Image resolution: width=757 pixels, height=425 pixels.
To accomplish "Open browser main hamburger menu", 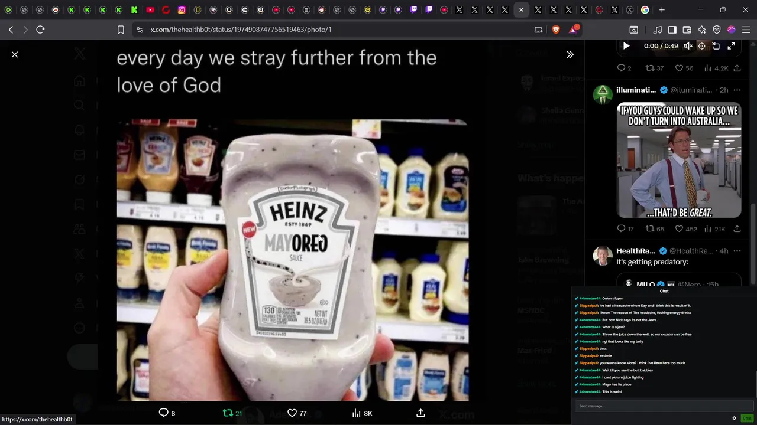I will pos(746,30).
